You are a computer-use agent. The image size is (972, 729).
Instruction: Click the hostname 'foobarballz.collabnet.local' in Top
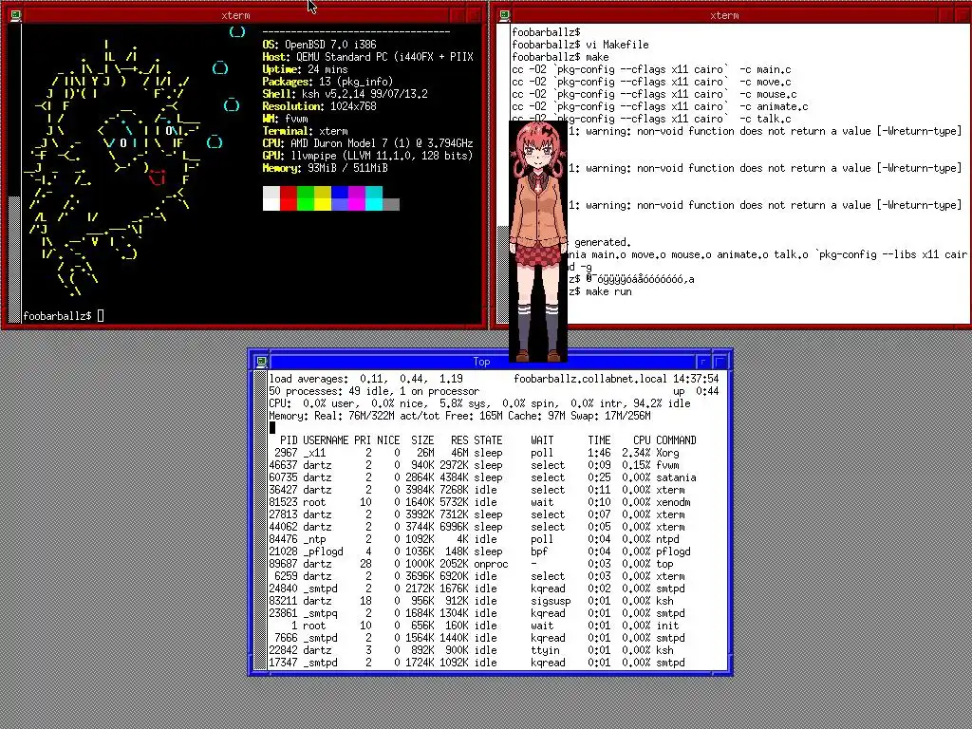(590, 379)
